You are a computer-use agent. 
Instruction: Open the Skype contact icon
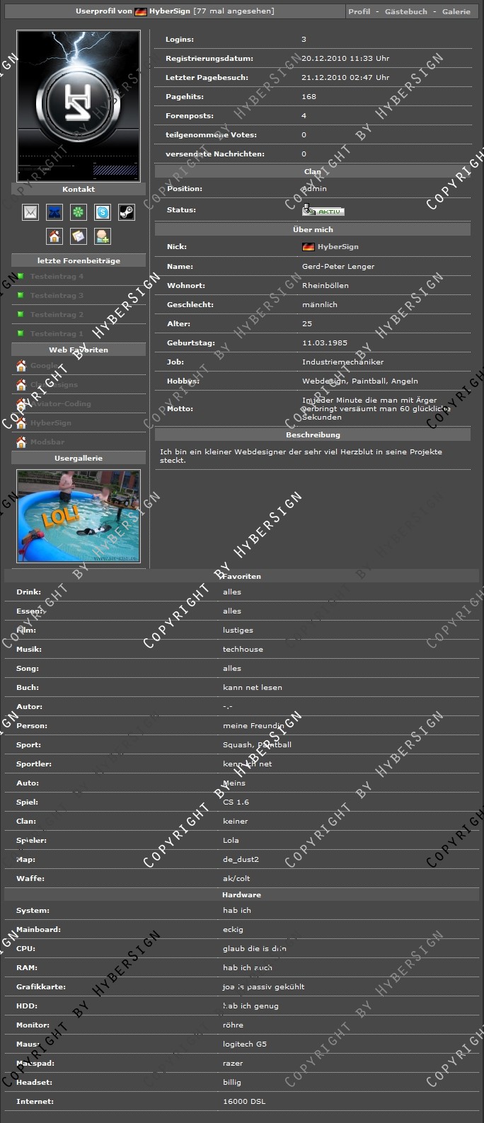pos(103,212)
